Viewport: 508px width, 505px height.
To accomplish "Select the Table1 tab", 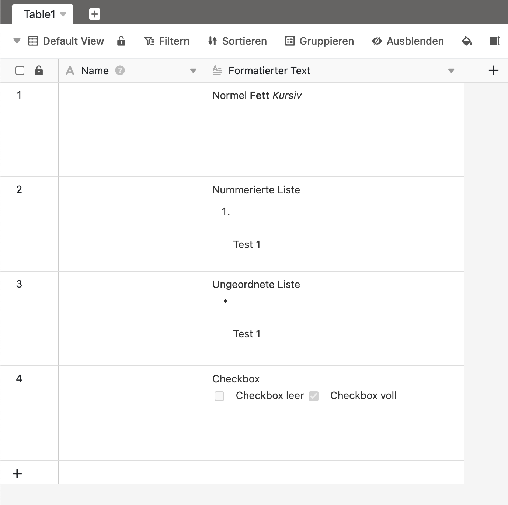I will point(39,14).
